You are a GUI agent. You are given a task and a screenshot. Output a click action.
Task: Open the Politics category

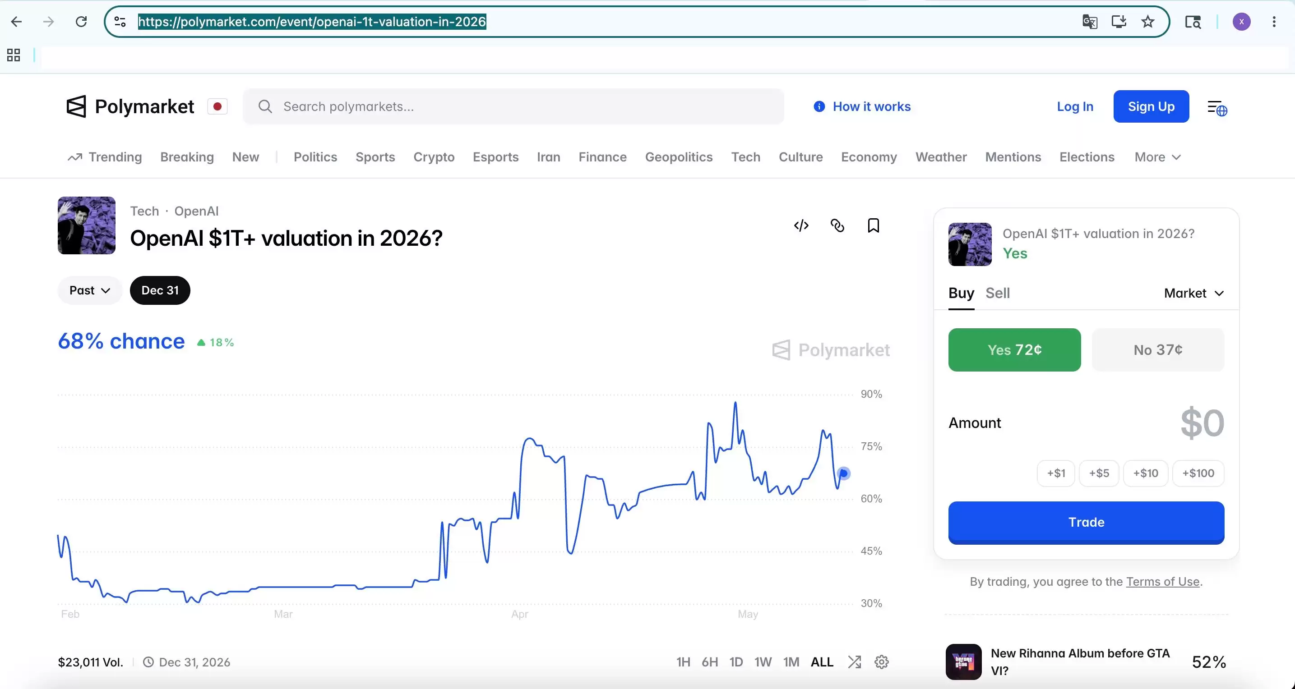(x=315, y=157)
